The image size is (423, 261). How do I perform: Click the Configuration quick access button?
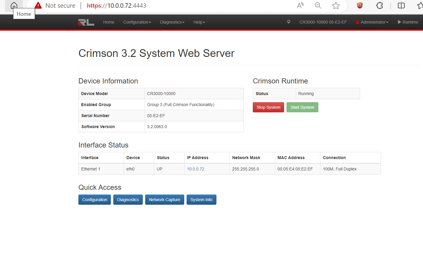94,200
